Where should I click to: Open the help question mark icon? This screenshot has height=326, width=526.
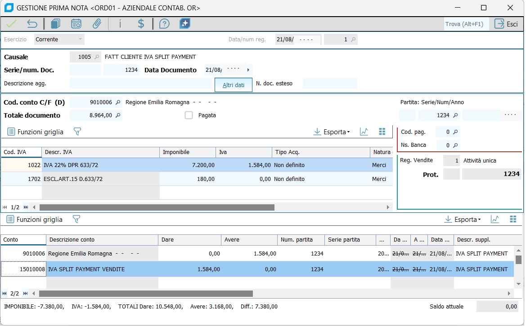coord(164,24)
